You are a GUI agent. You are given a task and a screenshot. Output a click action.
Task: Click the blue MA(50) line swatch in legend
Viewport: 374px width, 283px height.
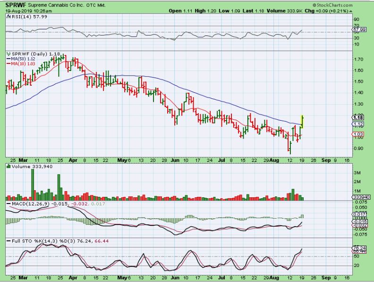tap(8, 59)
